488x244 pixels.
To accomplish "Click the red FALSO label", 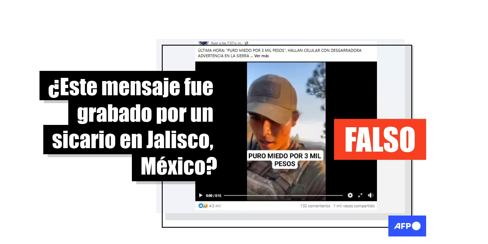I will (380, 139).
